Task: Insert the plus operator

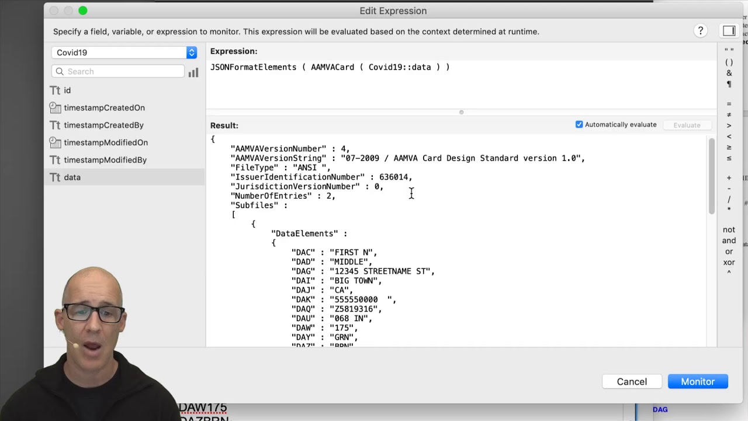Action: pos(729,178)
